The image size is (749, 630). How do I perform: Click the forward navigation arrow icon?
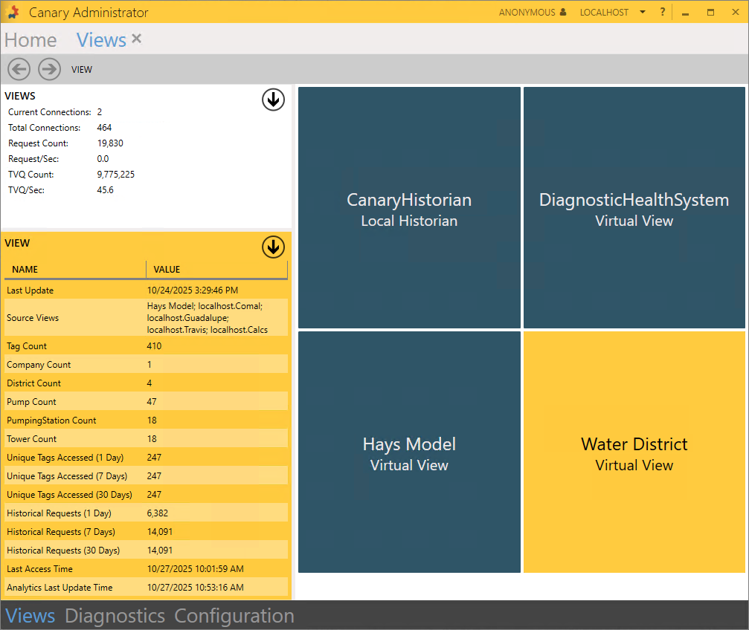tap(49, 69)
